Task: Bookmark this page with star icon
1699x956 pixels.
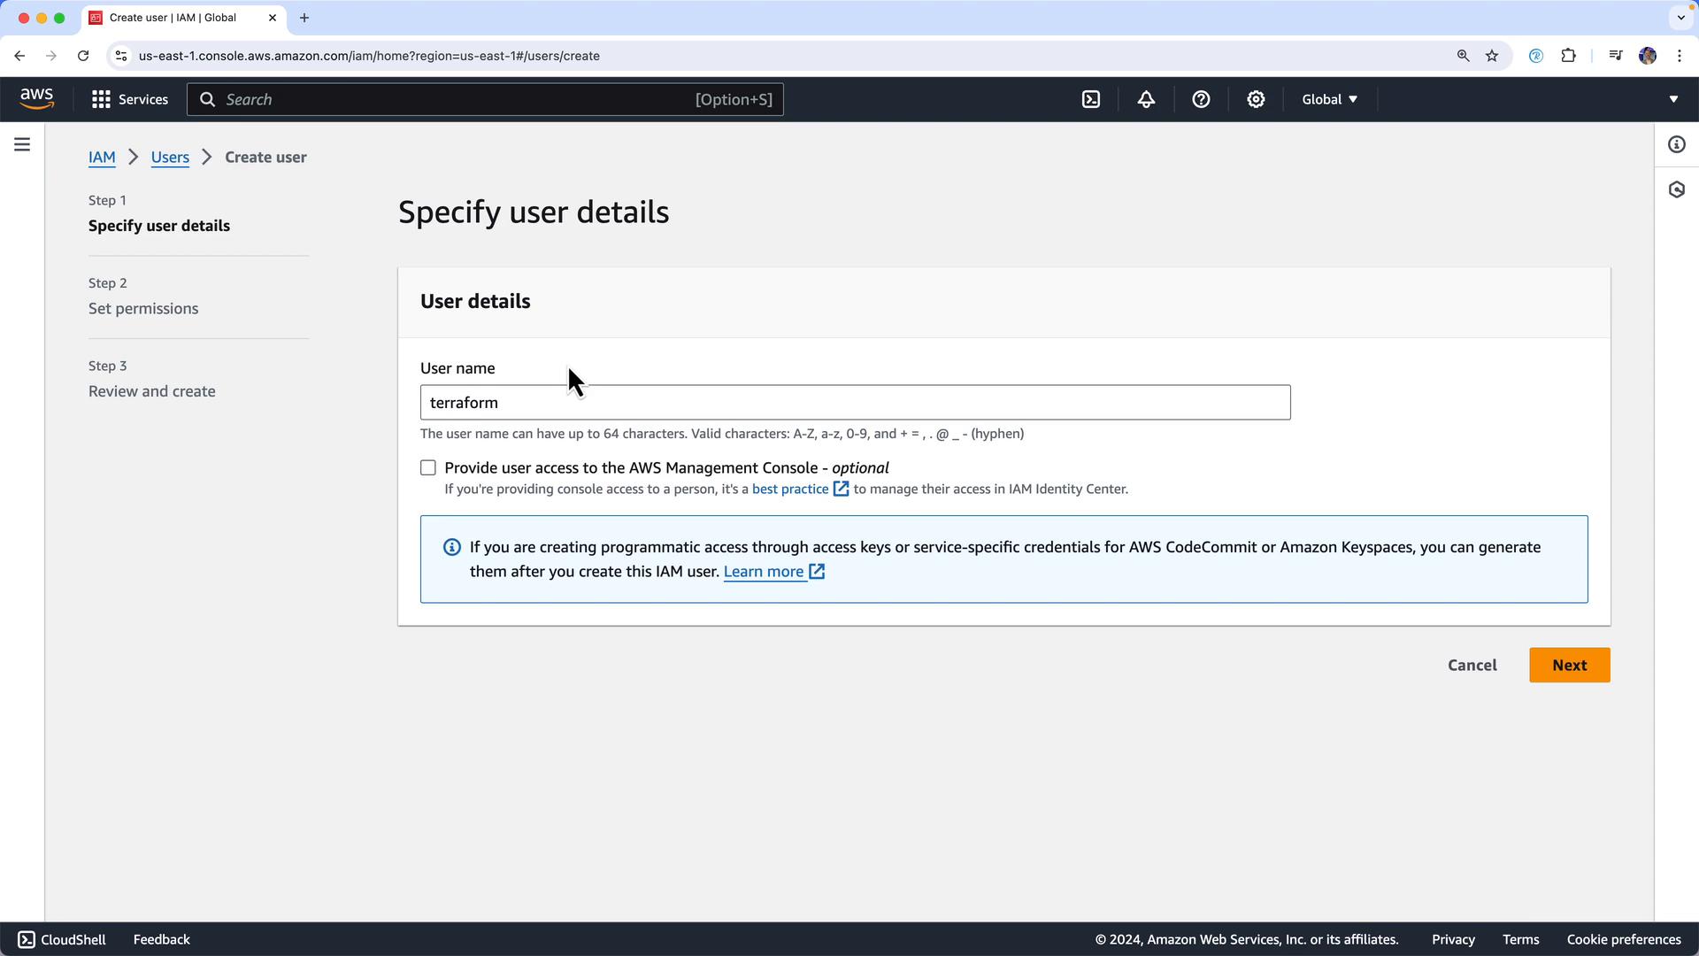Action: [x=1492, y=56]
